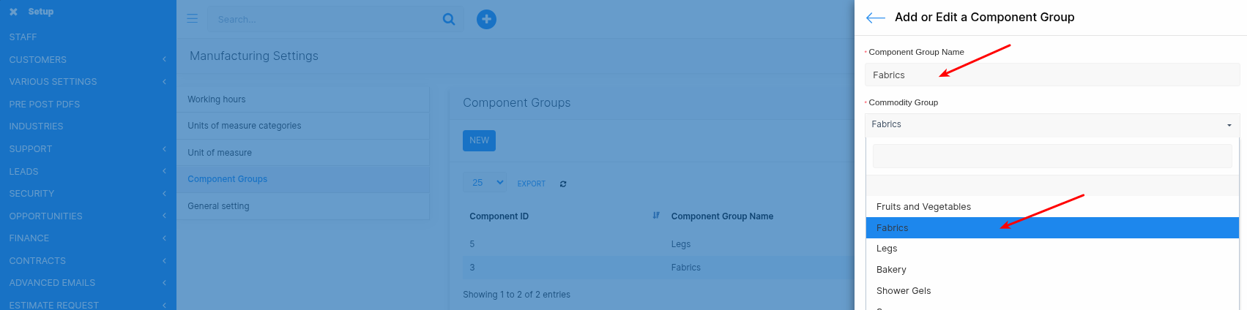Click the blue plus quick-create icon

(x=486, y=19)
